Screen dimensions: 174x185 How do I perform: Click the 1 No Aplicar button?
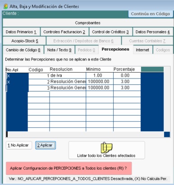click(19, 145)
